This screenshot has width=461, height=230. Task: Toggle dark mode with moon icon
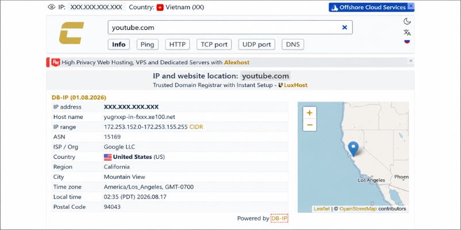[407, 21]
